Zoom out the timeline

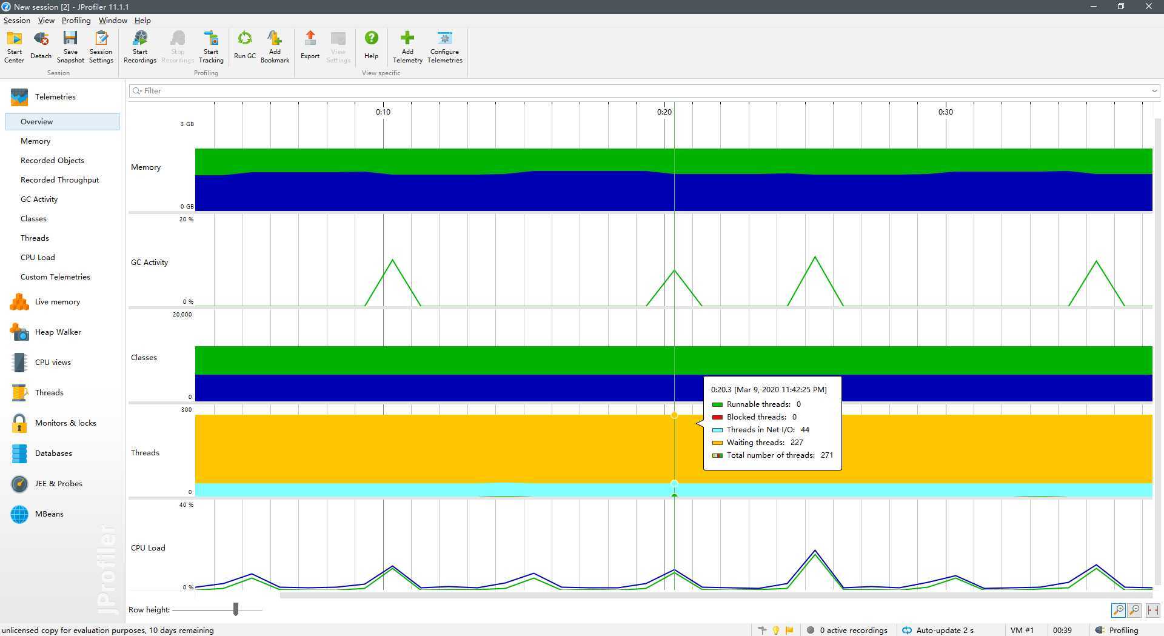[x=1134, y=610]
